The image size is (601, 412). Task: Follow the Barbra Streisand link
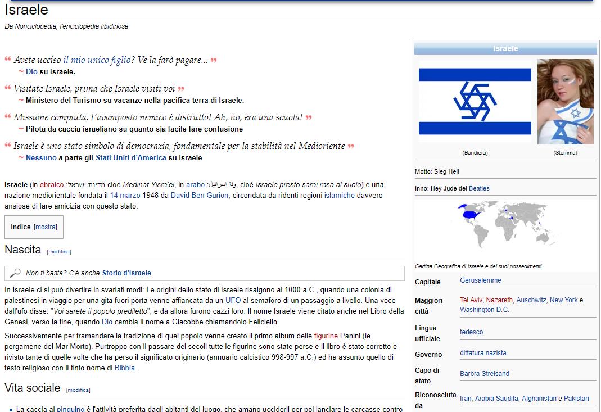(484, 374)
